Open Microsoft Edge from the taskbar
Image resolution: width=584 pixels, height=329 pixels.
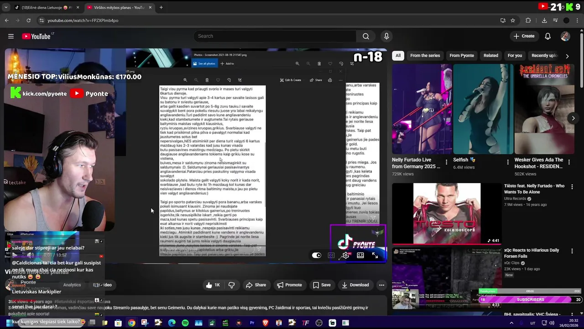(172, 323)
